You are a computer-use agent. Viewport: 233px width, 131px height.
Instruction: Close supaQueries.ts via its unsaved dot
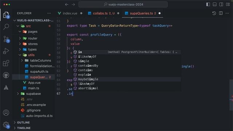159,13
